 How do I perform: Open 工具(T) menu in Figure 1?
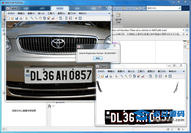coord(51,13)
